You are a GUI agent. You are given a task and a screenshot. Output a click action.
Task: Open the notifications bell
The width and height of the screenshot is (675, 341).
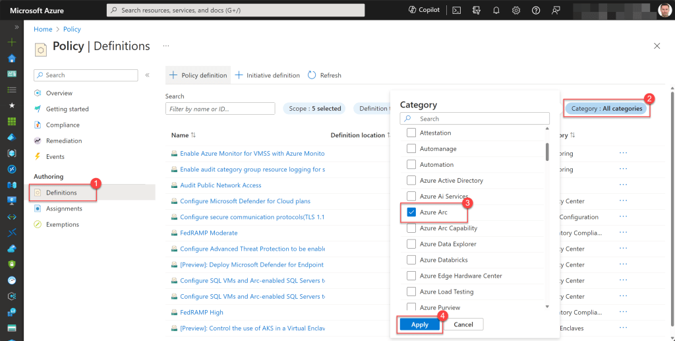coord(496,10)
